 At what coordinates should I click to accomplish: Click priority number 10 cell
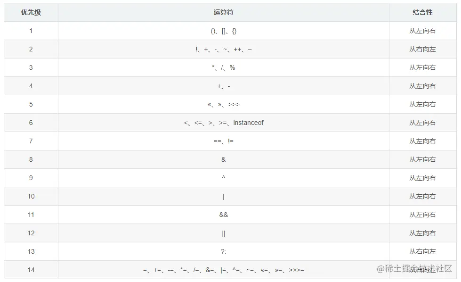point(31,196)
